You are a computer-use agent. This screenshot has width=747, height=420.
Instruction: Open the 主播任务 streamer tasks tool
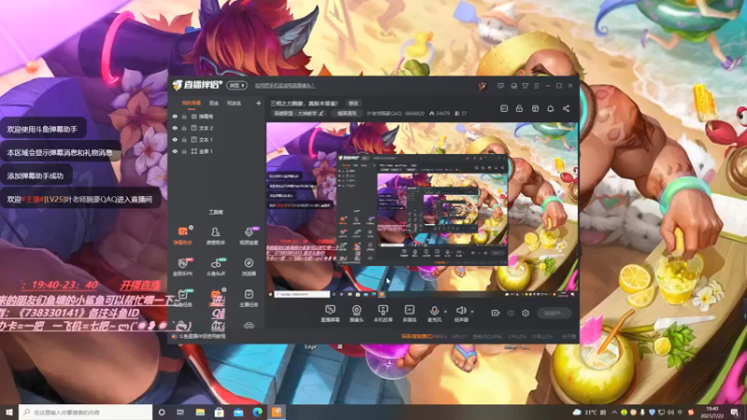click(248, 298)
